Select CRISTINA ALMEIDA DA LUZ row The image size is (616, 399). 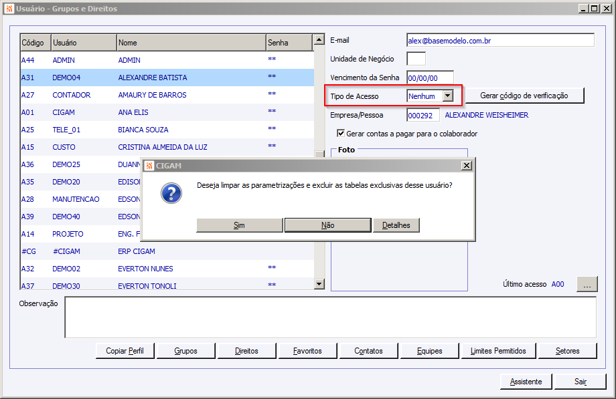167,147
